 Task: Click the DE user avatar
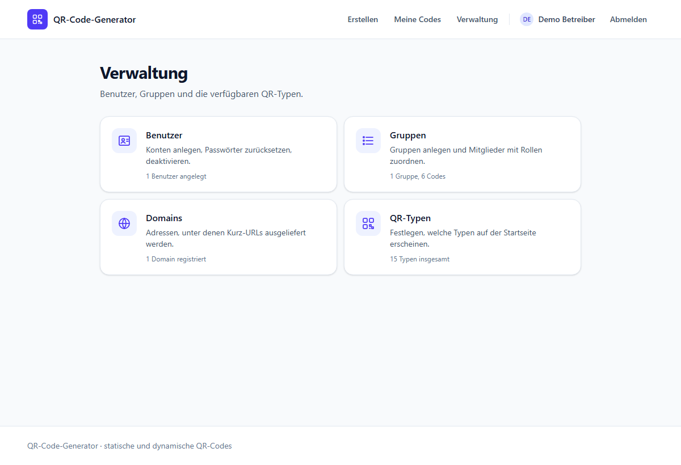527,19
